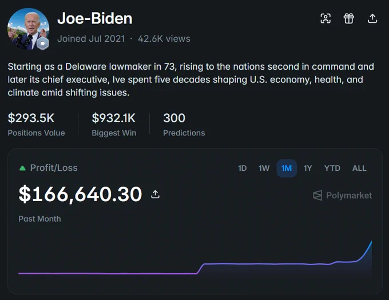Click the green up-triangle next to Profit/Loss
Viewport: 389px width, 300px height.
pyautogui.click(x=22, y=168)
